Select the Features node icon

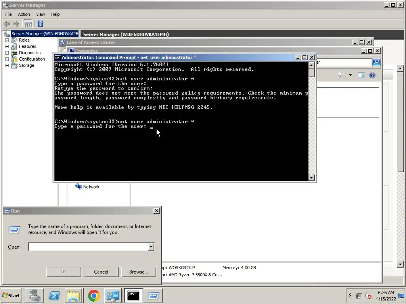tap(14, 47)
